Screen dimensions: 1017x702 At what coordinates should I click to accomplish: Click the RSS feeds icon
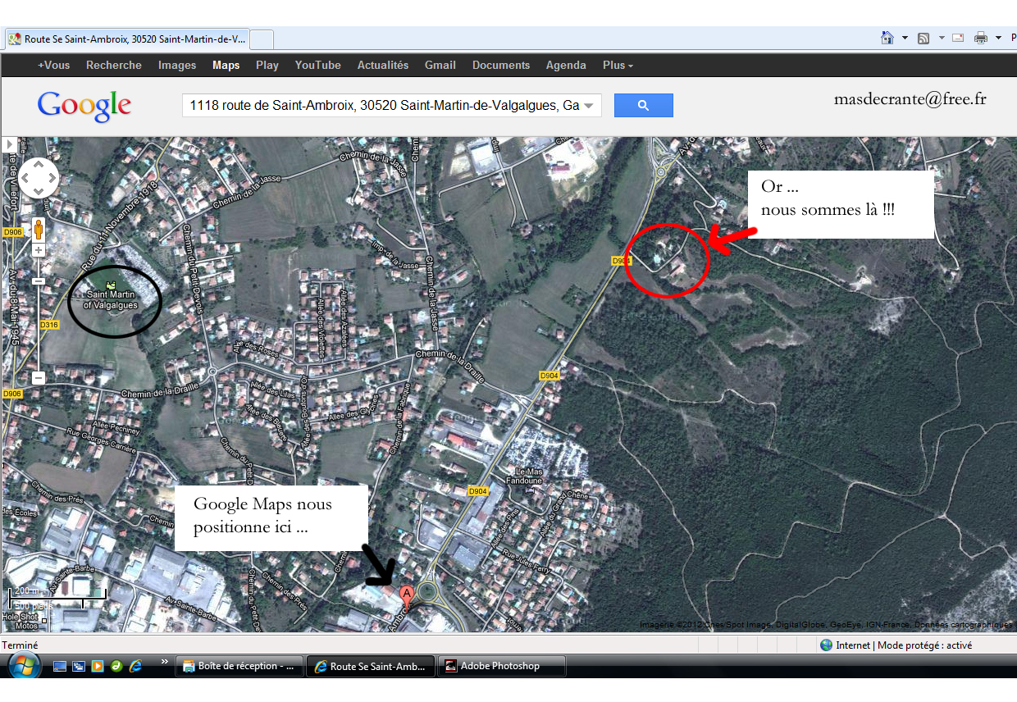pyautogui.click(x=924, y=38)
